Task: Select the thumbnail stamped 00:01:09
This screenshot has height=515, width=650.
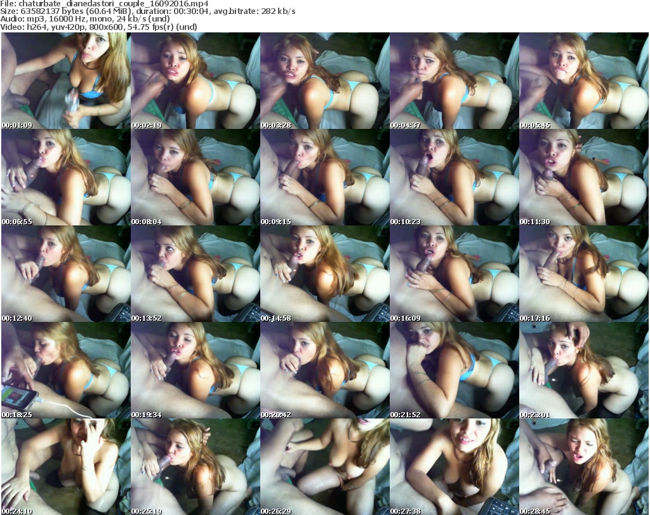Action: point(65,81)
